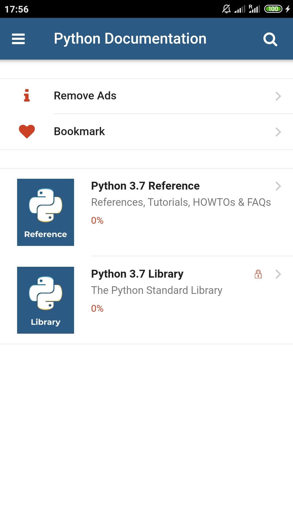Tap the search magnifier icon
The image size is (293, 520).
point(270,40)
